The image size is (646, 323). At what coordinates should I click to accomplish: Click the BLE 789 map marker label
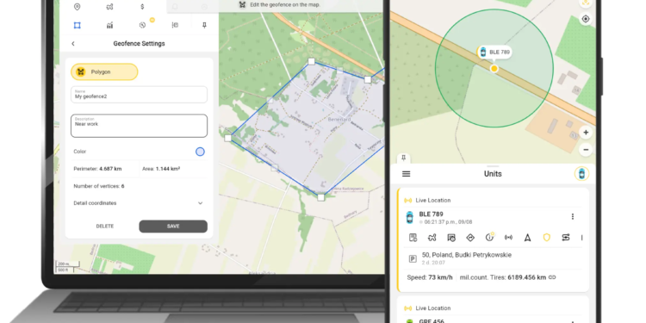(x=494, y=53)
